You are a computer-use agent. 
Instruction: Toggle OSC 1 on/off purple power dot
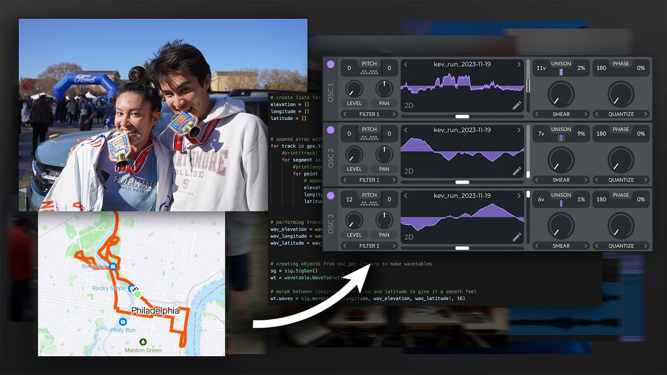330,65
